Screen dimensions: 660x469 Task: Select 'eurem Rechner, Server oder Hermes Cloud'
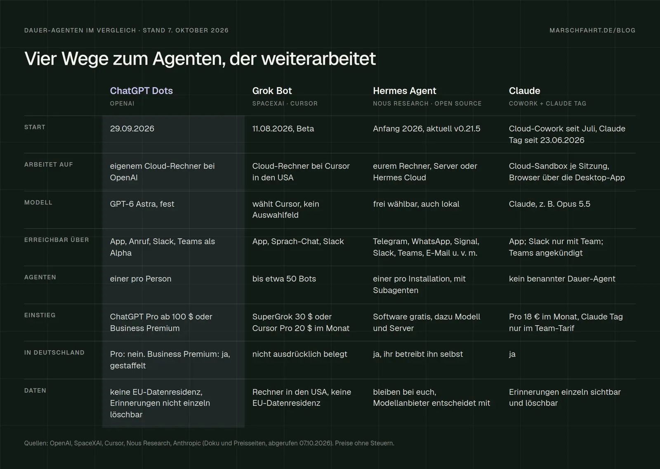425,172
